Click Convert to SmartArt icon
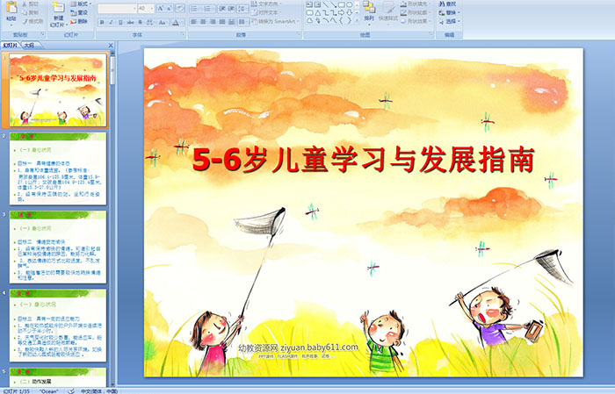This screenshot has height=394, width=615. pyautogui.click(x=254, y=21)
